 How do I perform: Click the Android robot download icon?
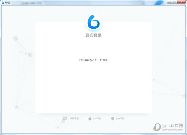[x=112, y=119]
